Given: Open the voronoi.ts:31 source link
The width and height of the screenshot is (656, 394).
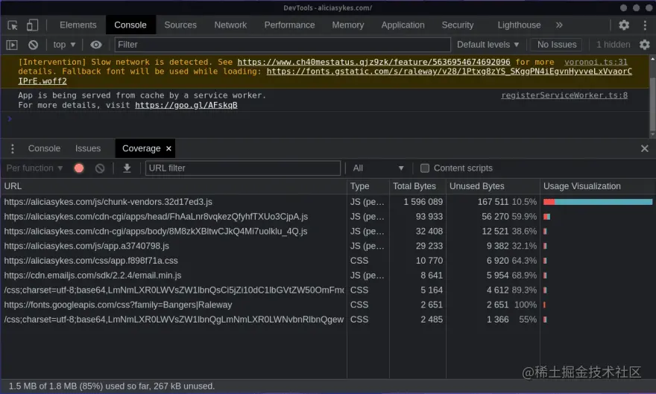Looking at the screenshot, I should [596, 63].
